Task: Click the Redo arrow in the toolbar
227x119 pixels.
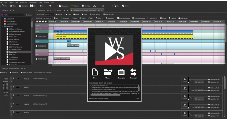Action: point(50,6)
